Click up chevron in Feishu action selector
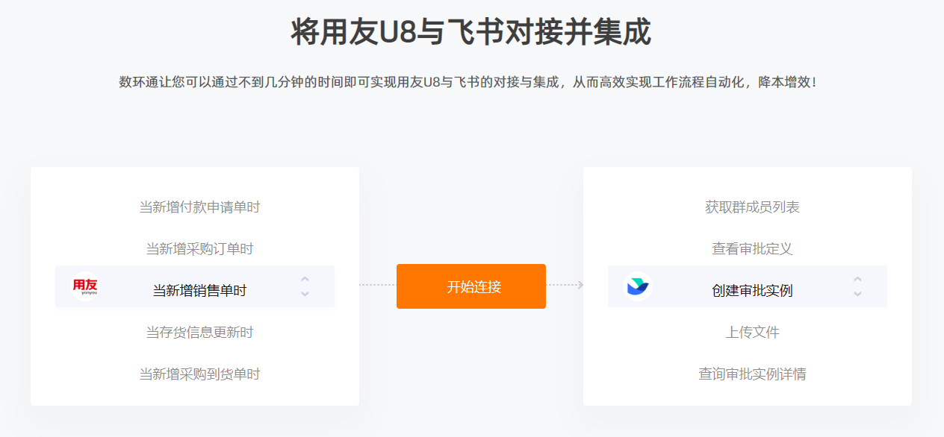The width and height of the screenshot is (944, 437). click(x=857, y=279)
